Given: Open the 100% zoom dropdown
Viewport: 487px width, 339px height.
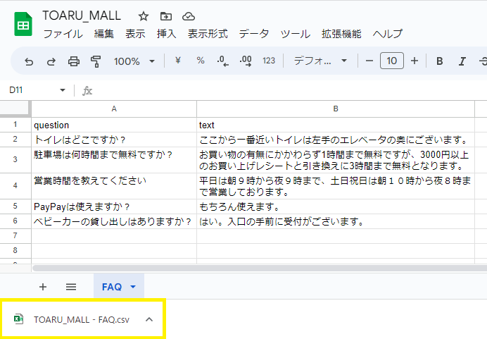Looking at the screenshot, I should coord(134,61).
